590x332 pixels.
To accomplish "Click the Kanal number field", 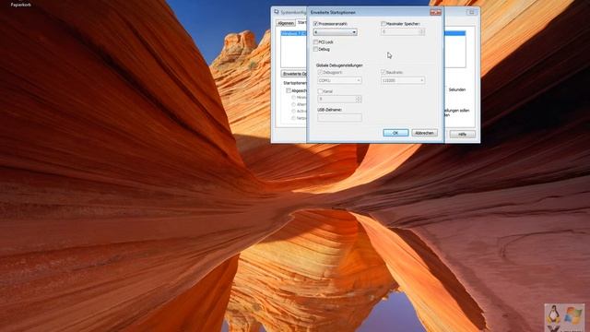I will [336, 99].
